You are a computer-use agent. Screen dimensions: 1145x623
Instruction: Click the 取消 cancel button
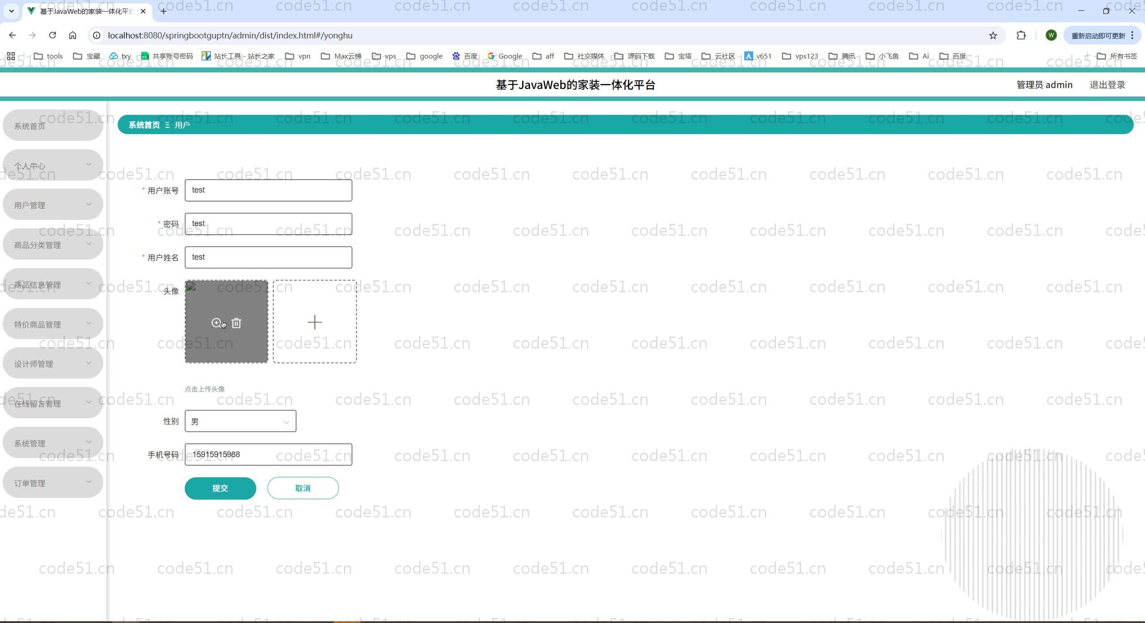pyautogui.click(x=303, y=488)
